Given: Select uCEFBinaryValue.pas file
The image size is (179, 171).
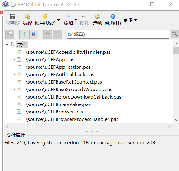Looking at the screenshot, I should pos(57,104).
